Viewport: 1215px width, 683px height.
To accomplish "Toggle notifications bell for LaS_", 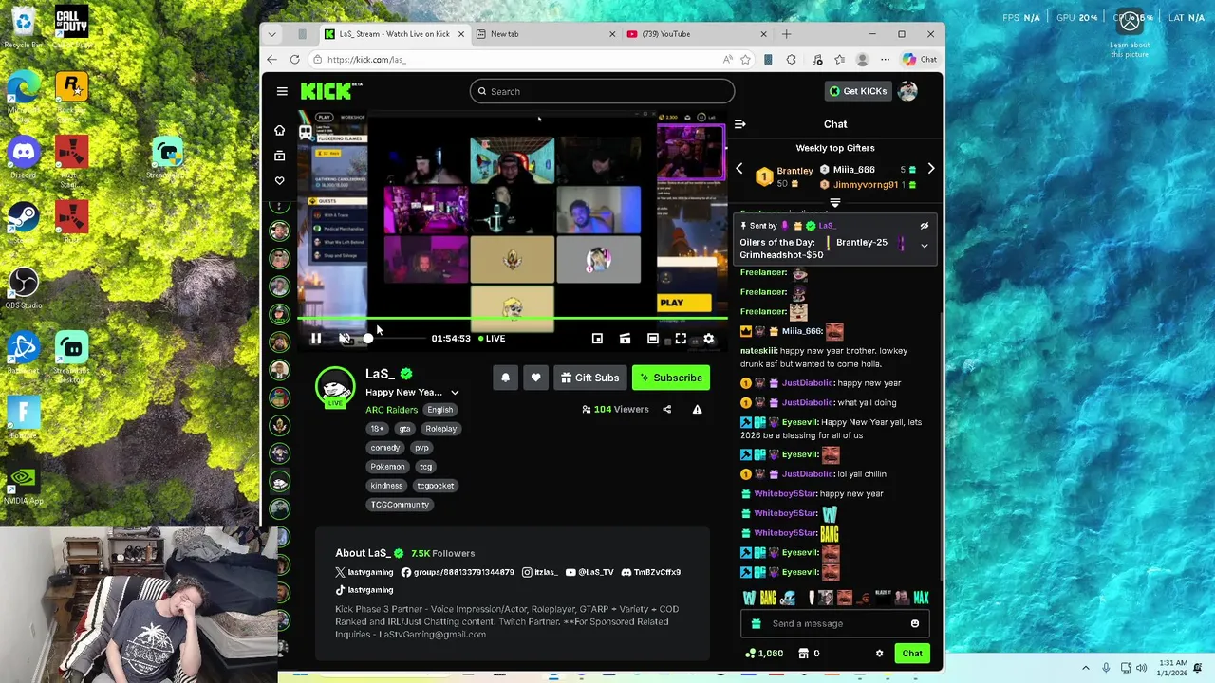I will [x=505, y=378].
